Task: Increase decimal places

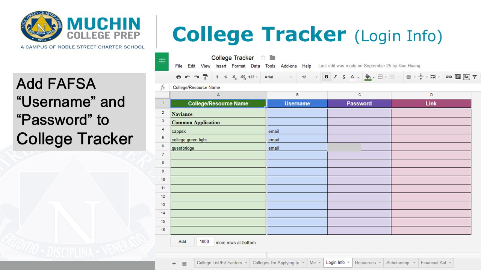Action: [x=243, y=77]
